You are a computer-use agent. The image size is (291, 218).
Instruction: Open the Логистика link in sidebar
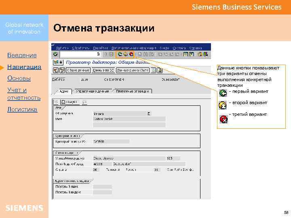[22, 109]
